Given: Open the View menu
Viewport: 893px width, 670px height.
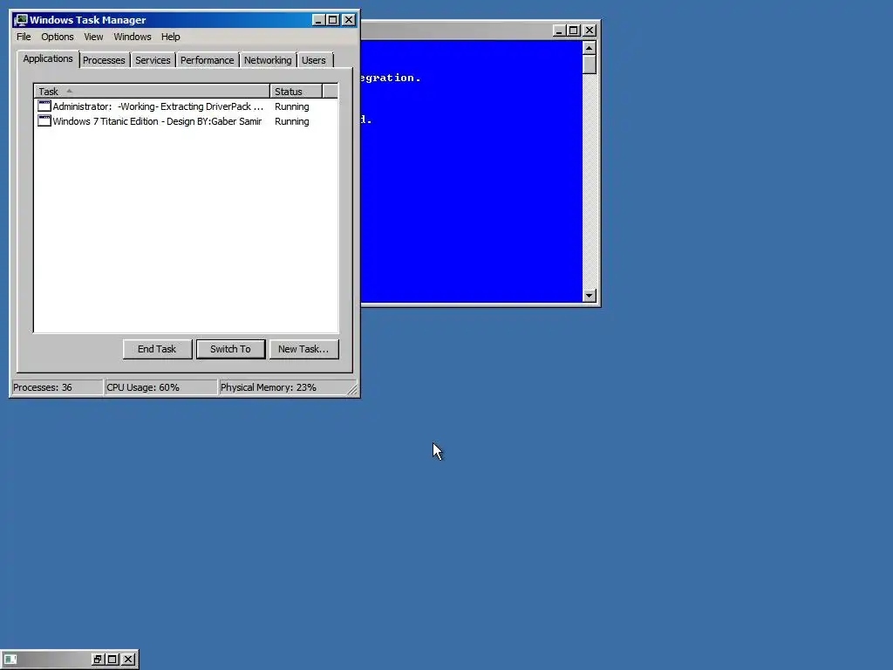Looking at the screenshot, I should click(93, 37).
